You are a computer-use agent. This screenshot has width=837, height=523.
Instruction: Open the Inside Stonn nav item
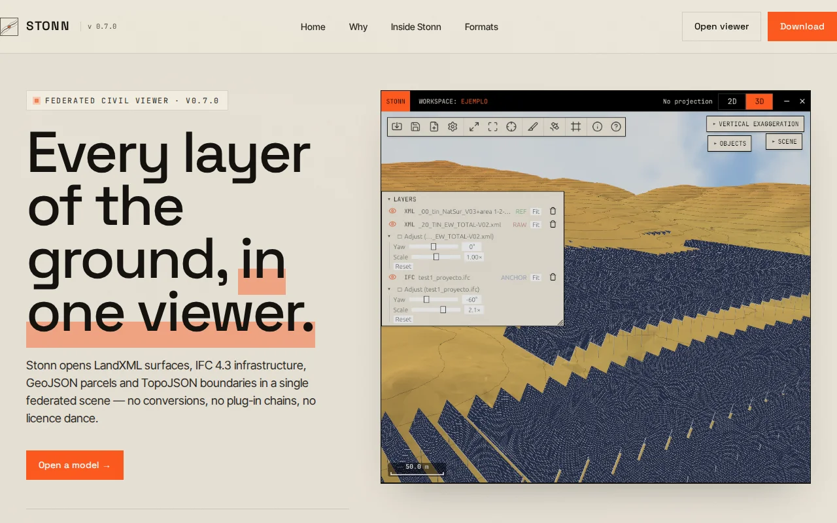416,27
